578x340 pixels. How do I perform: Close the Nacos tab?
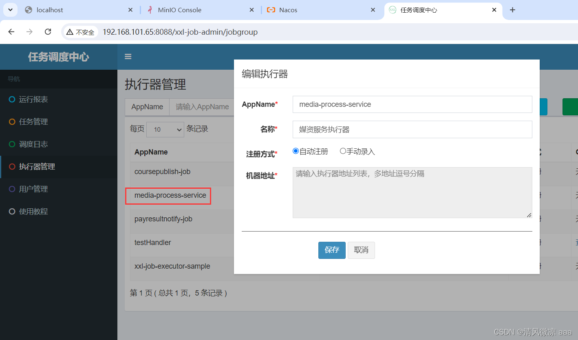[373, 10]
